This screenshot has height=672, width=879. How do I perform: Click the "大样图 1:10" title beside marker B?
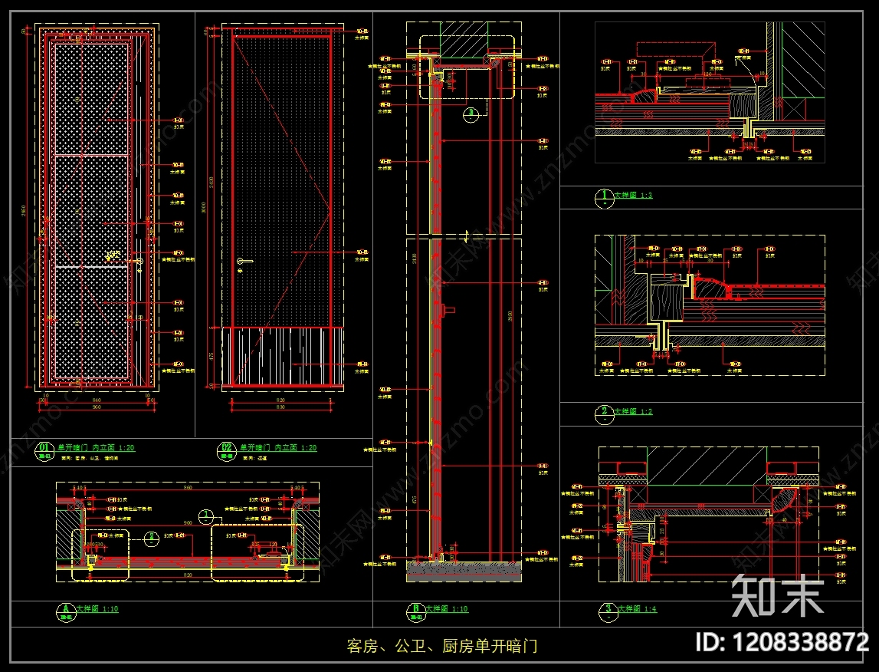447,608
